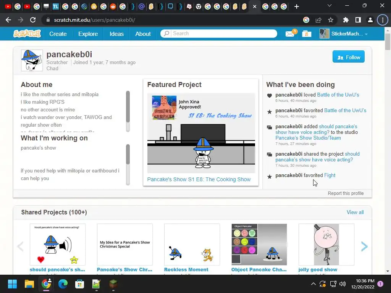Open Object Pancake project thumbnail
The image size is (391, 293).
click(x=259, y=245)
